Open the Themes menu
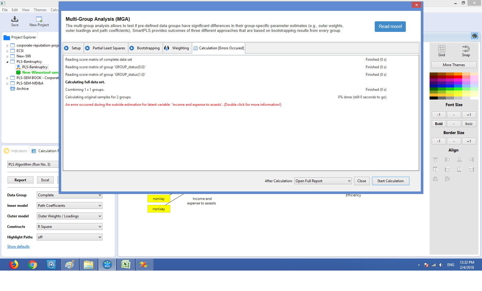The image size is (482, 291). click(x=40, y=10)
